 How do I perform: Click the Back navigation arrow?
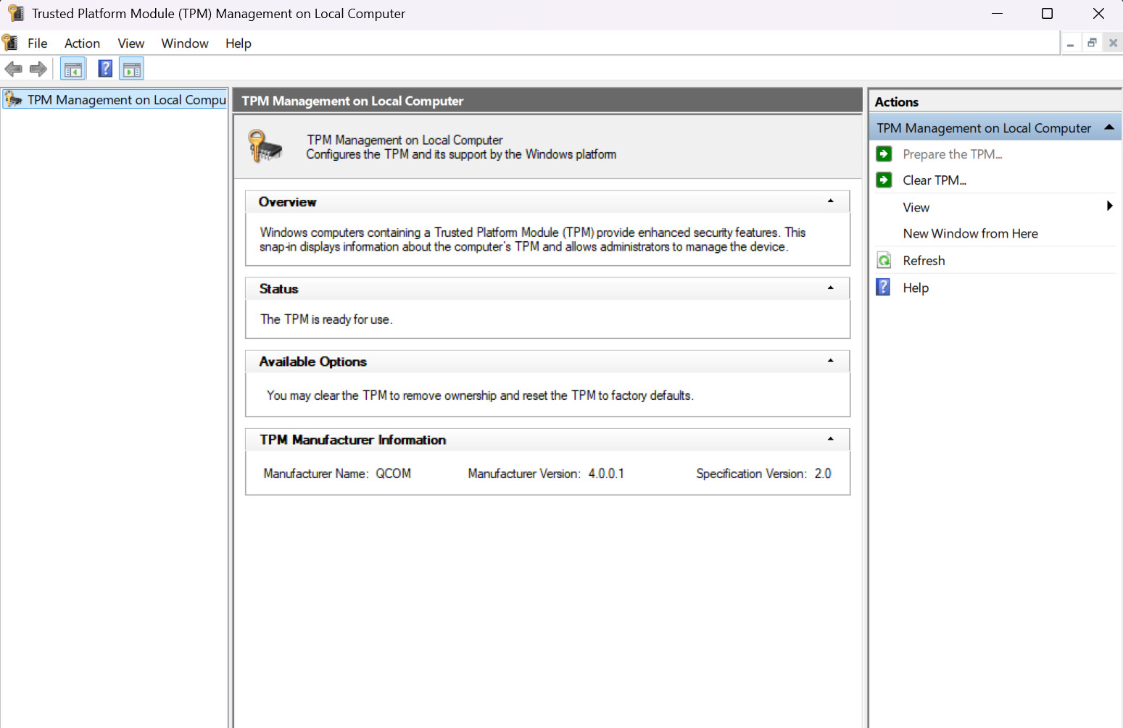[13, 68]
